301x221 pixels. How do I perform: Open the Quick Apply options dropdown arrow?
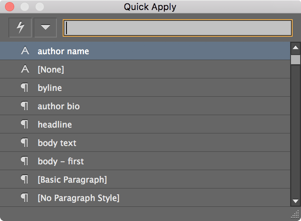pos(46,28)
